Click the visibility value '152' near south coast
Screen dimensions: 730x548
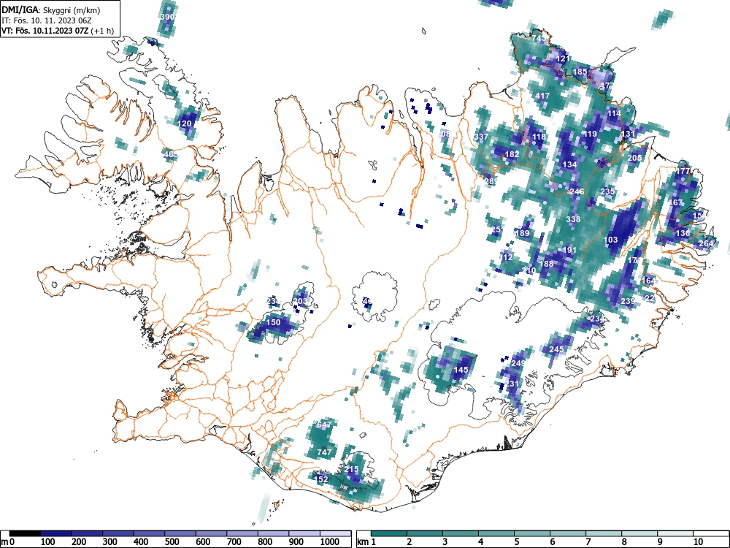[322, 479]
